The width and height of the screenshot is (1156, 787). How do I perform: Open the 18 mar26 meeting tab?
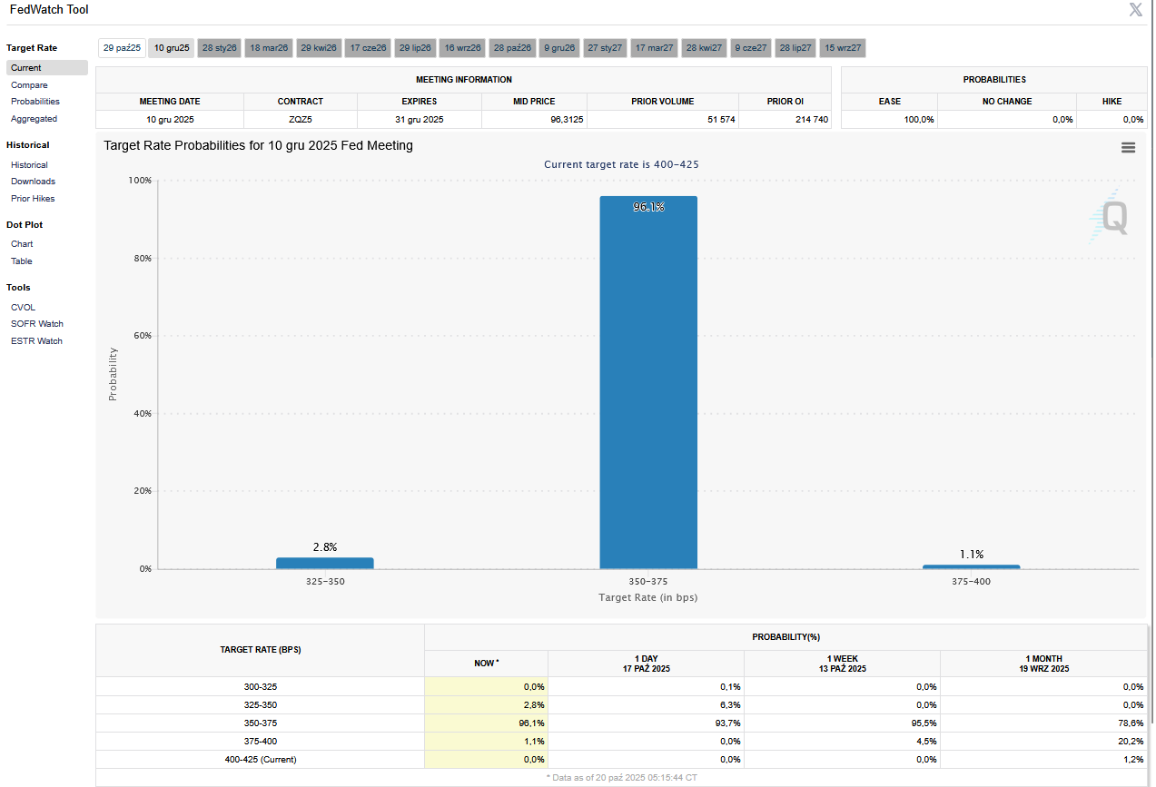269,48
